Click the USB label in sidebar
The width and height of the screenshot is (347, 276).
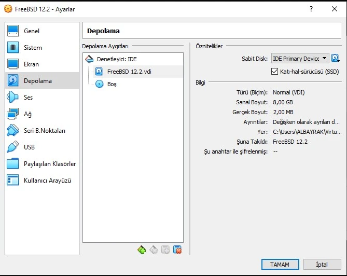coord(29,147)
